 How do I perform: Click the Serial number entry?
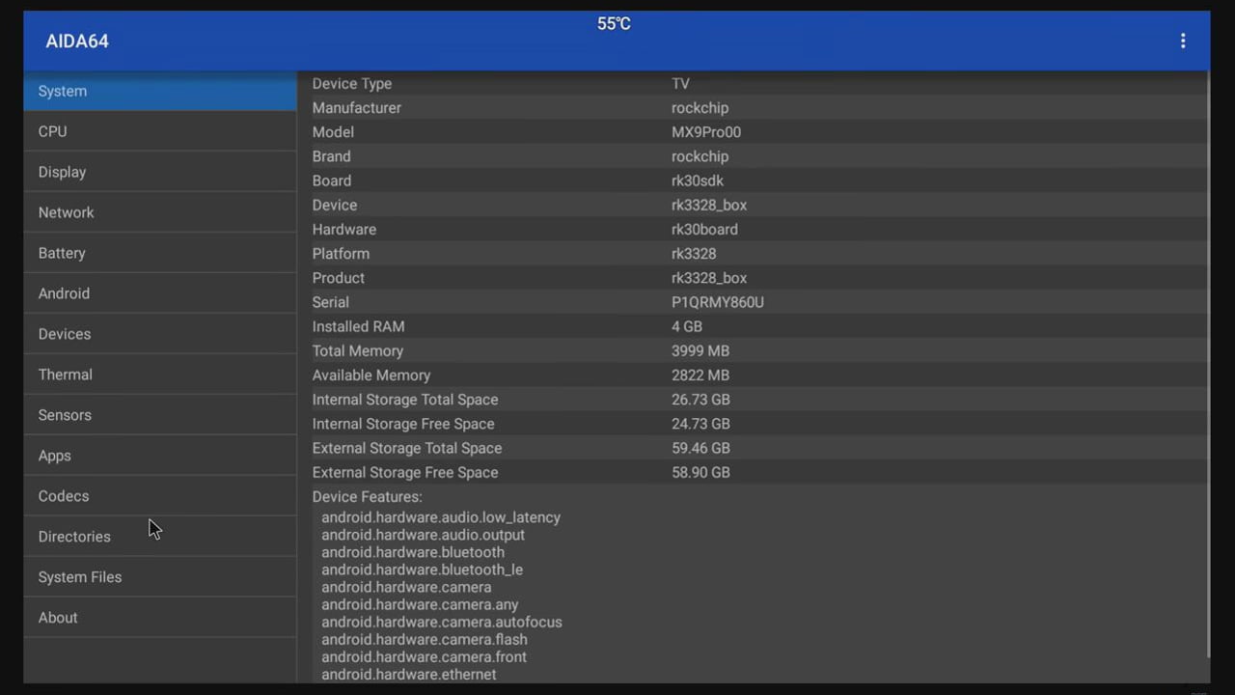[718, 302]
